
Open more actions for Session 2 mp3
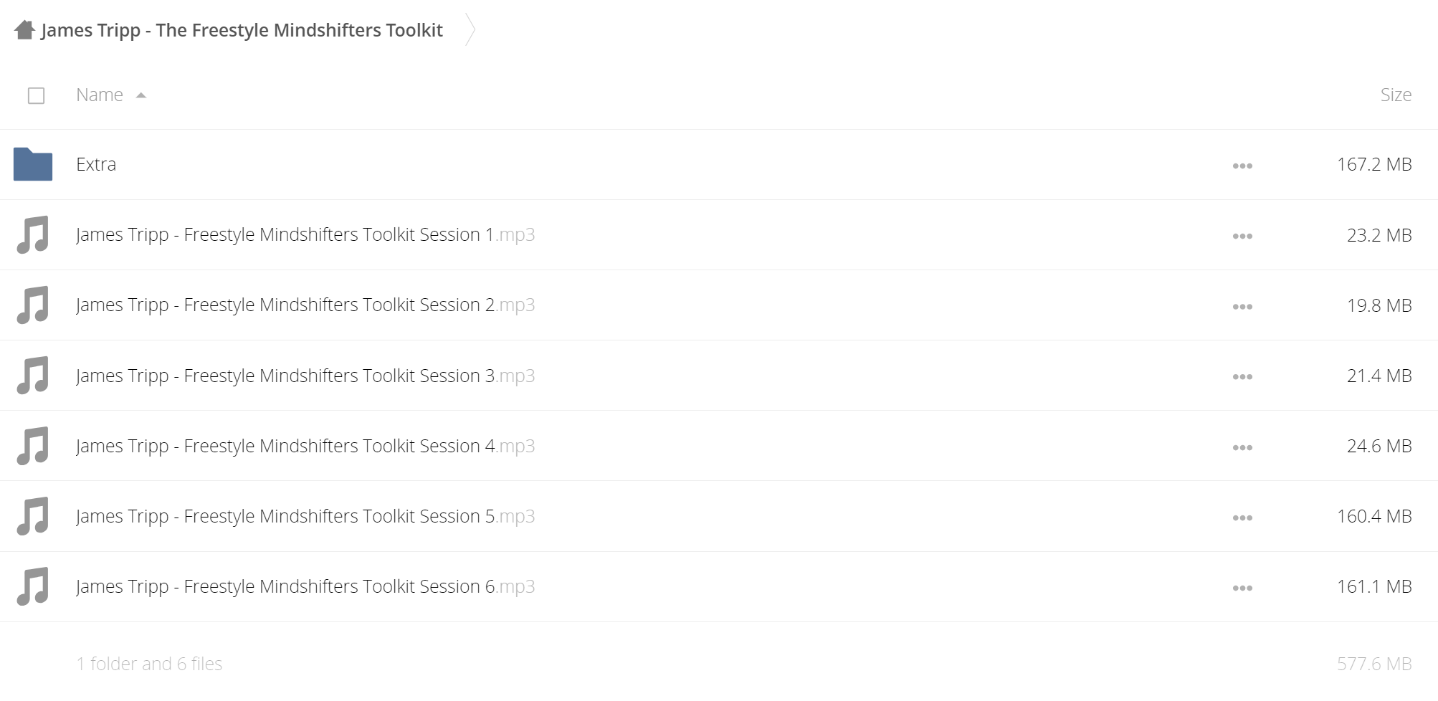[x=1242, y=306]
